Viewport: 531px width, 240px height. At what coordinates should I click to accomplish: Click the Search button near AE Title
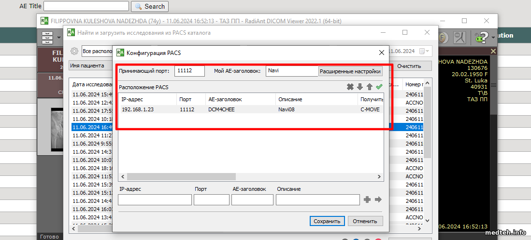tap(149, 6)
